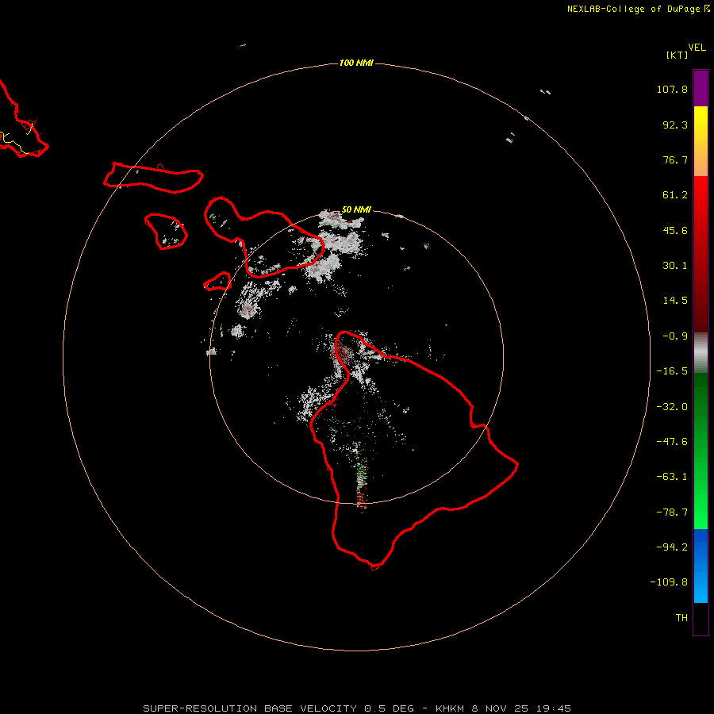Viewport: 714px width, 714px height.
Task: Click the Super-Resolution Base Velocity caption text
Action: coord(356,708)
